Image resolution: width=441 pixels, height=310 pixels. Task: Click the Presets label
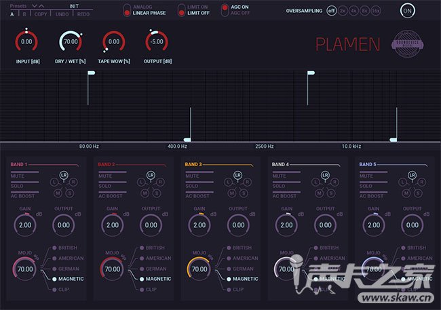[18, 6]
